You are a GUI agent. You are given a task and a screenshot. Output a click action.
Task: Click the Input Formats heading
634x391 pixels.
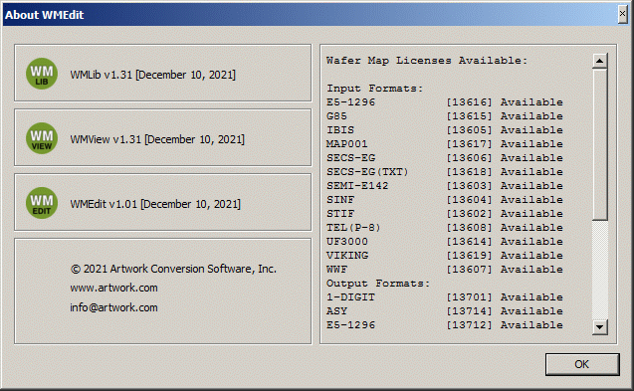(374, 89)
